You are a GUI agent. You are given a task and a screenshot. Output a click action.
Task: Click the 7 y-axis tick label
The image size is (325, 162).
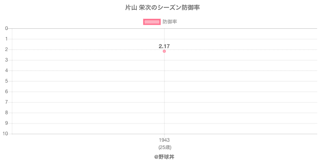[x=7, y=102]
